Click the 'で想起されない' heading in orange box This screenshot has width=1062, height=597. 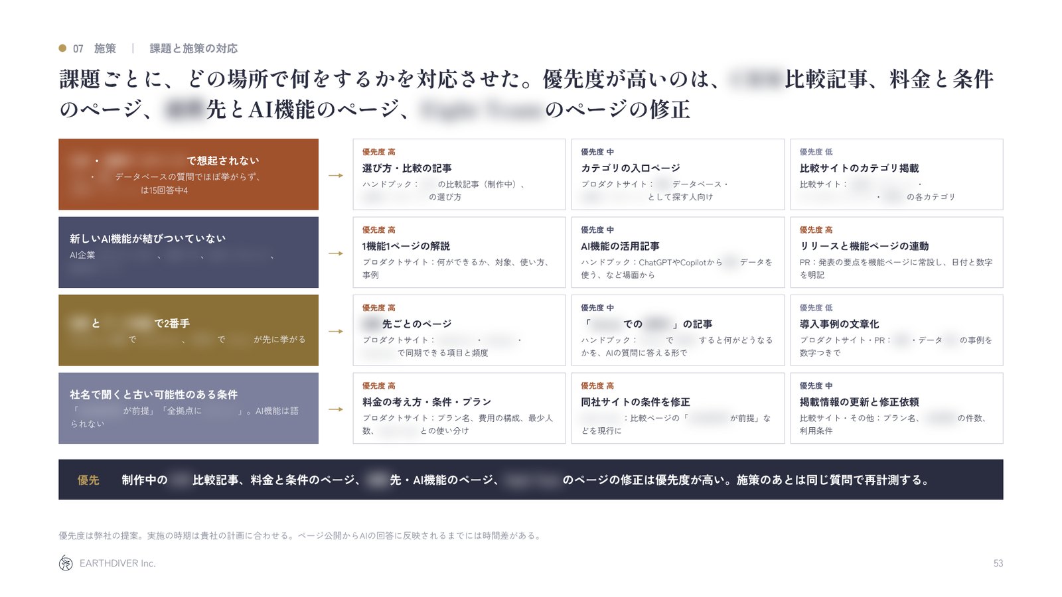(x=222, y=161)
